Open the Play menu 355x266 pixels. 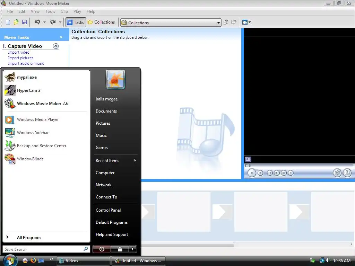coord(77,11)
